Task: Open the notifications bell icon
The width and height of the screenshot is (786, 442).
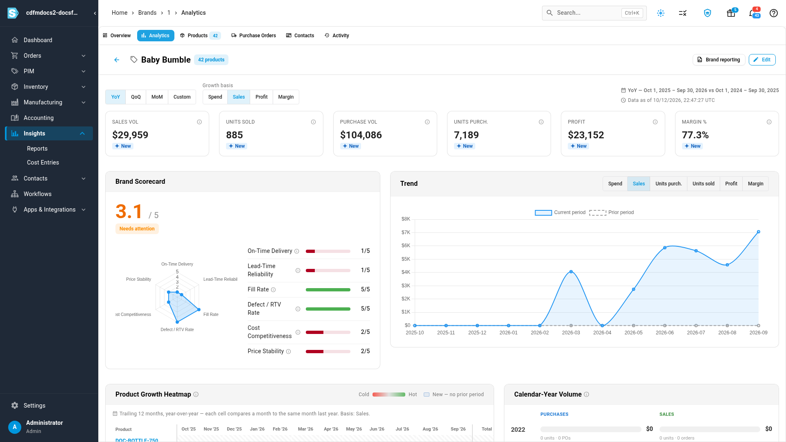Action: tap(752, 13)
